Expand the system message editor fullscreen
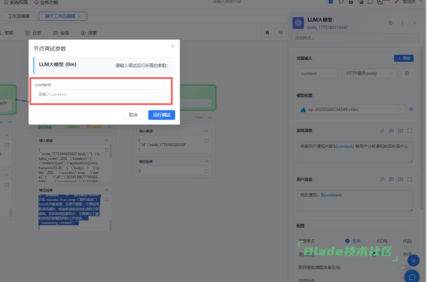 pos(410,131)
